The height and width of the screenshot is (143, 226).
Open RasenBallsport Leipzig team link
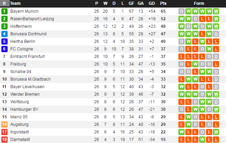click(x=32, y=19)
